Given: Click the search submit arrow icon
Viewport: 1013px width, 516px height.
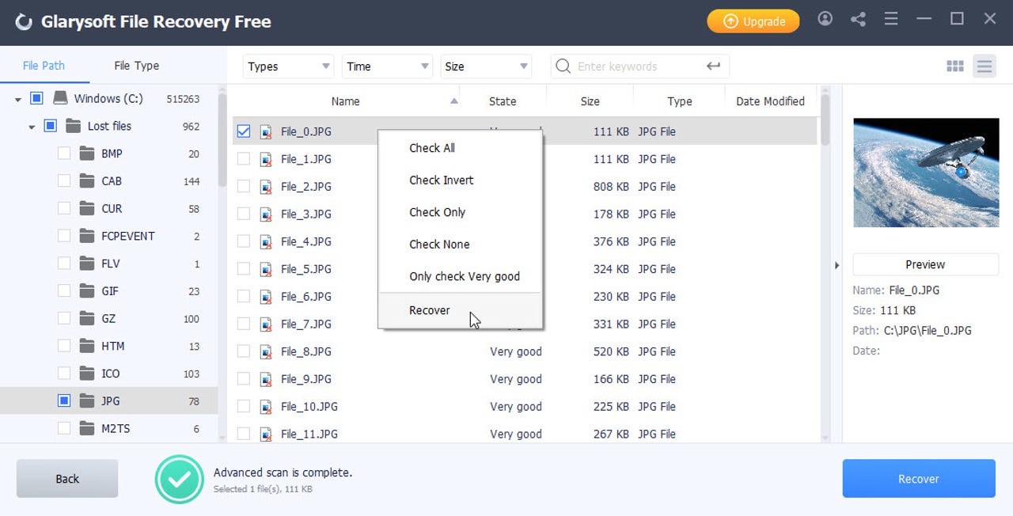Looking at the screenshot, I should coord(714,66).
